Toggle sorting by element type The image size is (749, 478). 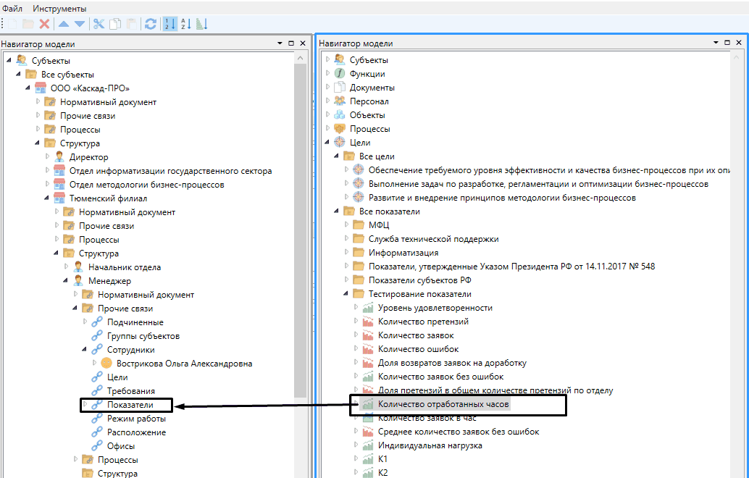coord(201,24)
